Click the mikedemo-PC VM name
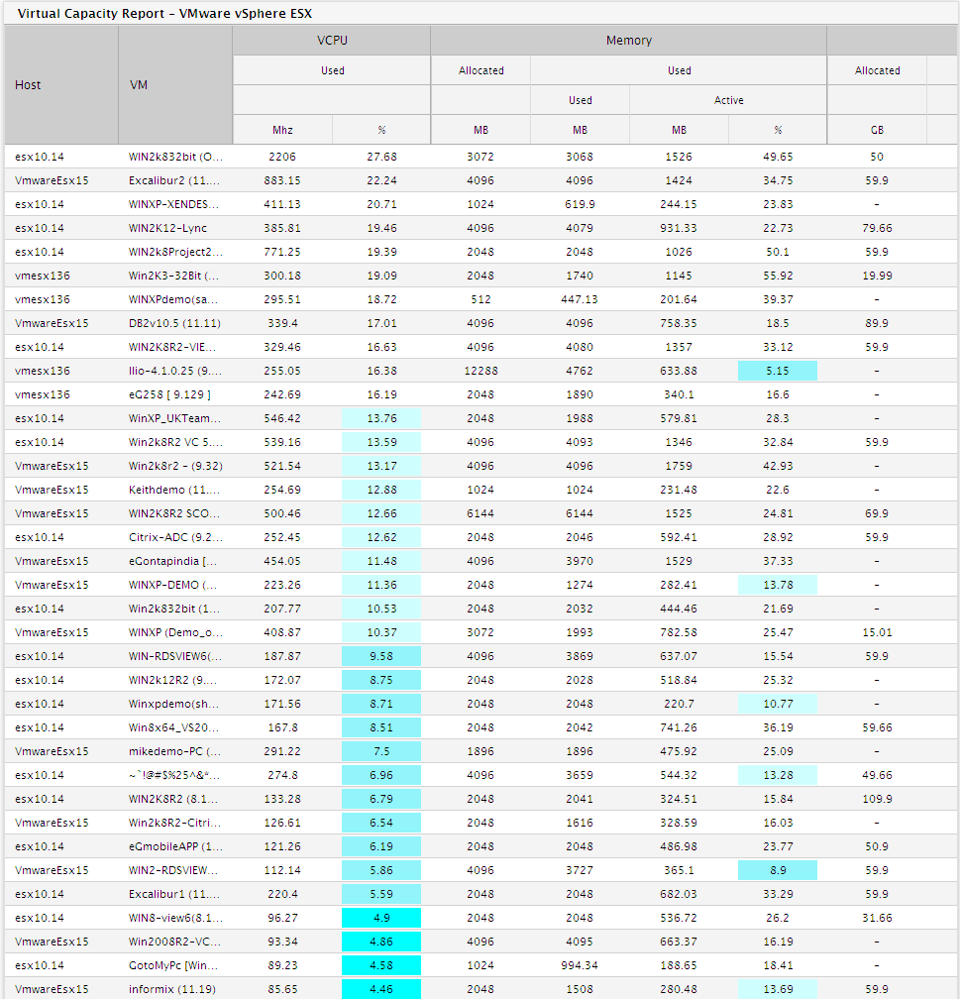The image size is (960, 999). pos(174,751)
